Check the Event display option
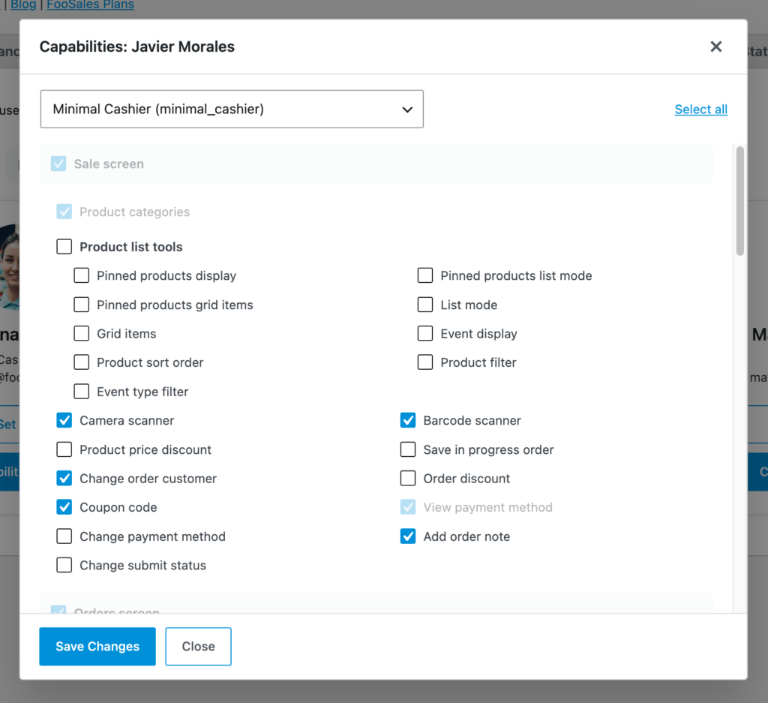The height and width of the screenshot is (703, 768). (x=425, y=334)
